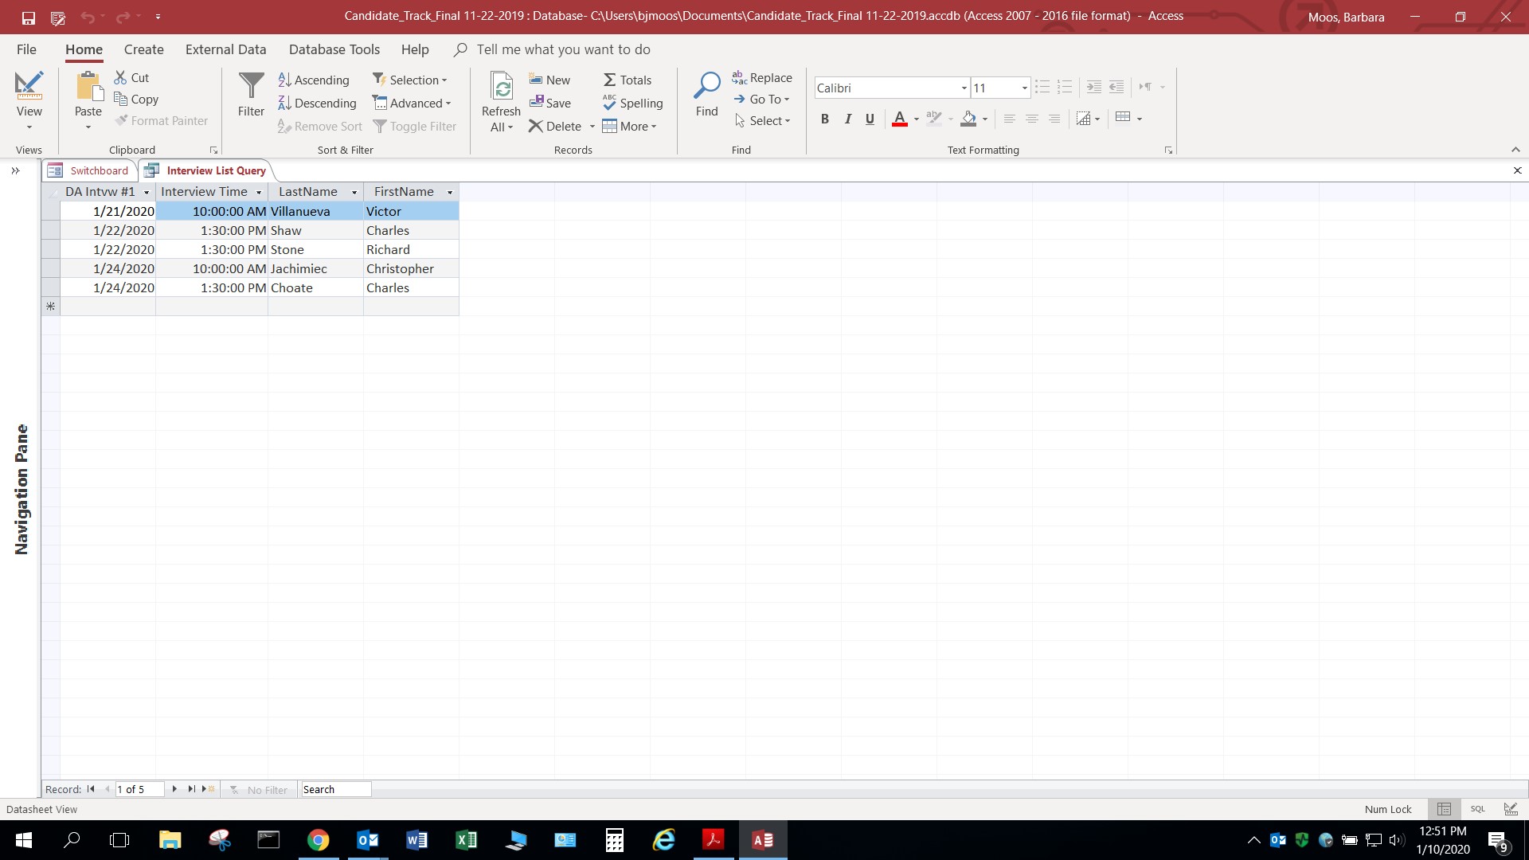Go to the next record button
The image size is (1529, 860).
coord(174,789)
